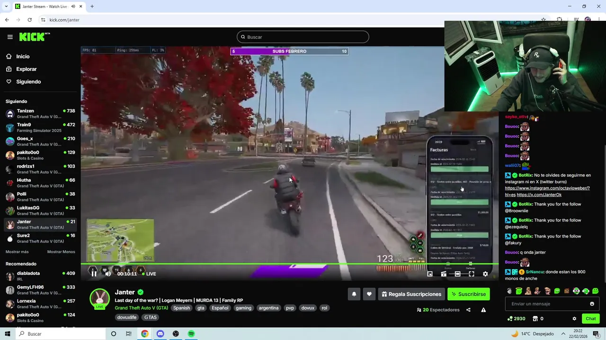This screenshot has height=340, width=606.
Task: Open Spotify from the taskbar
Action: [x=191, y=334]
